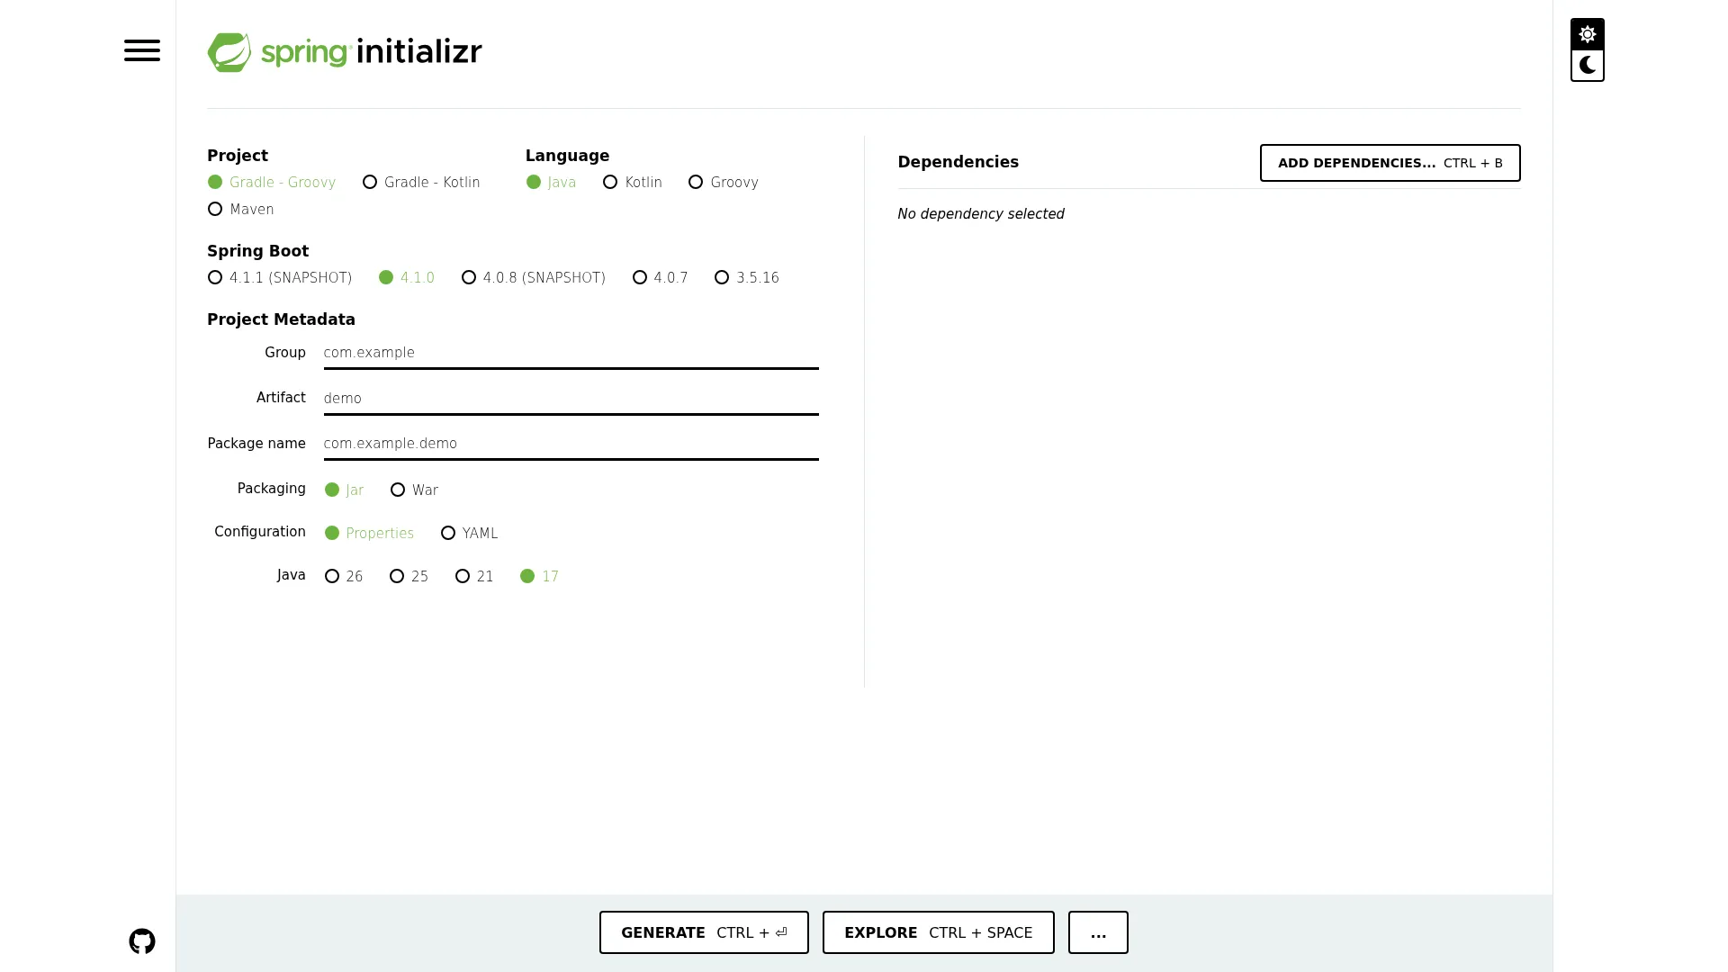
Task: Select Spring Boot 4.1.0
Action: (x=407, y=277)
